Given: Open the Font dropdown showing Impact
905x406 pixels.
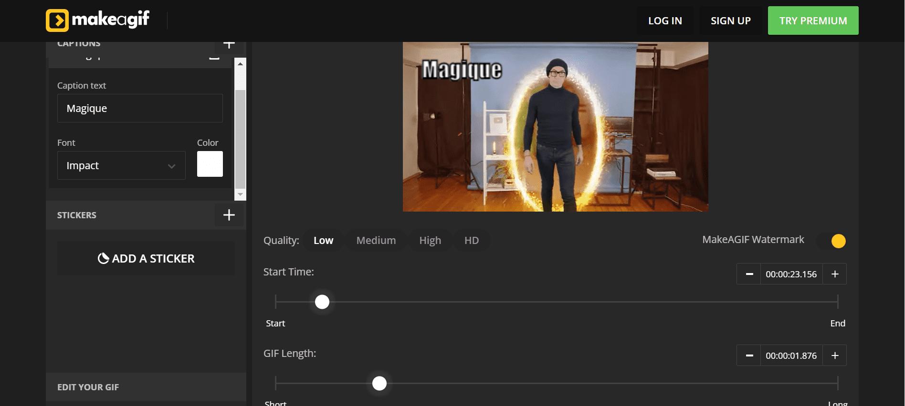Looking at the screenshot, I should pos(121,165).
